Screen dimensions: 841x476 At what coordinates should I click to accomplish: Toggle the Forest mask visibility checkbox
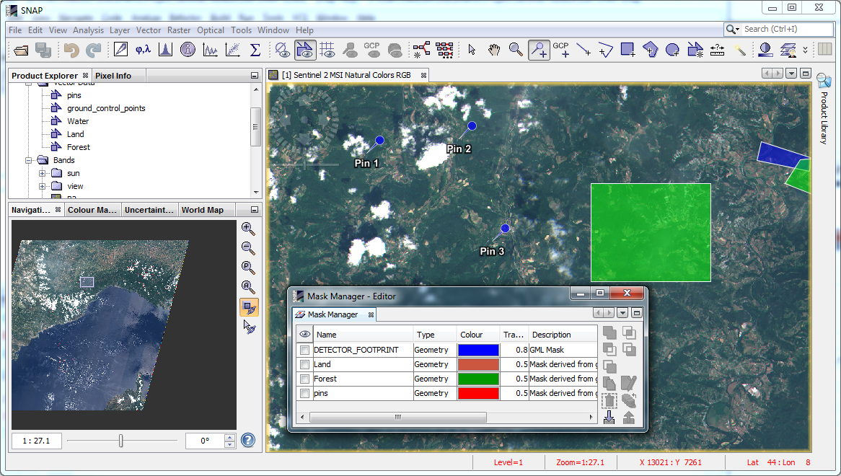305,379
